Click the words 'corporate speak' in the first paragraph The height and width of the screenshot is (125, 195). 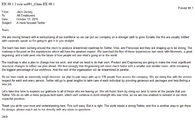[x=18, y=41]
